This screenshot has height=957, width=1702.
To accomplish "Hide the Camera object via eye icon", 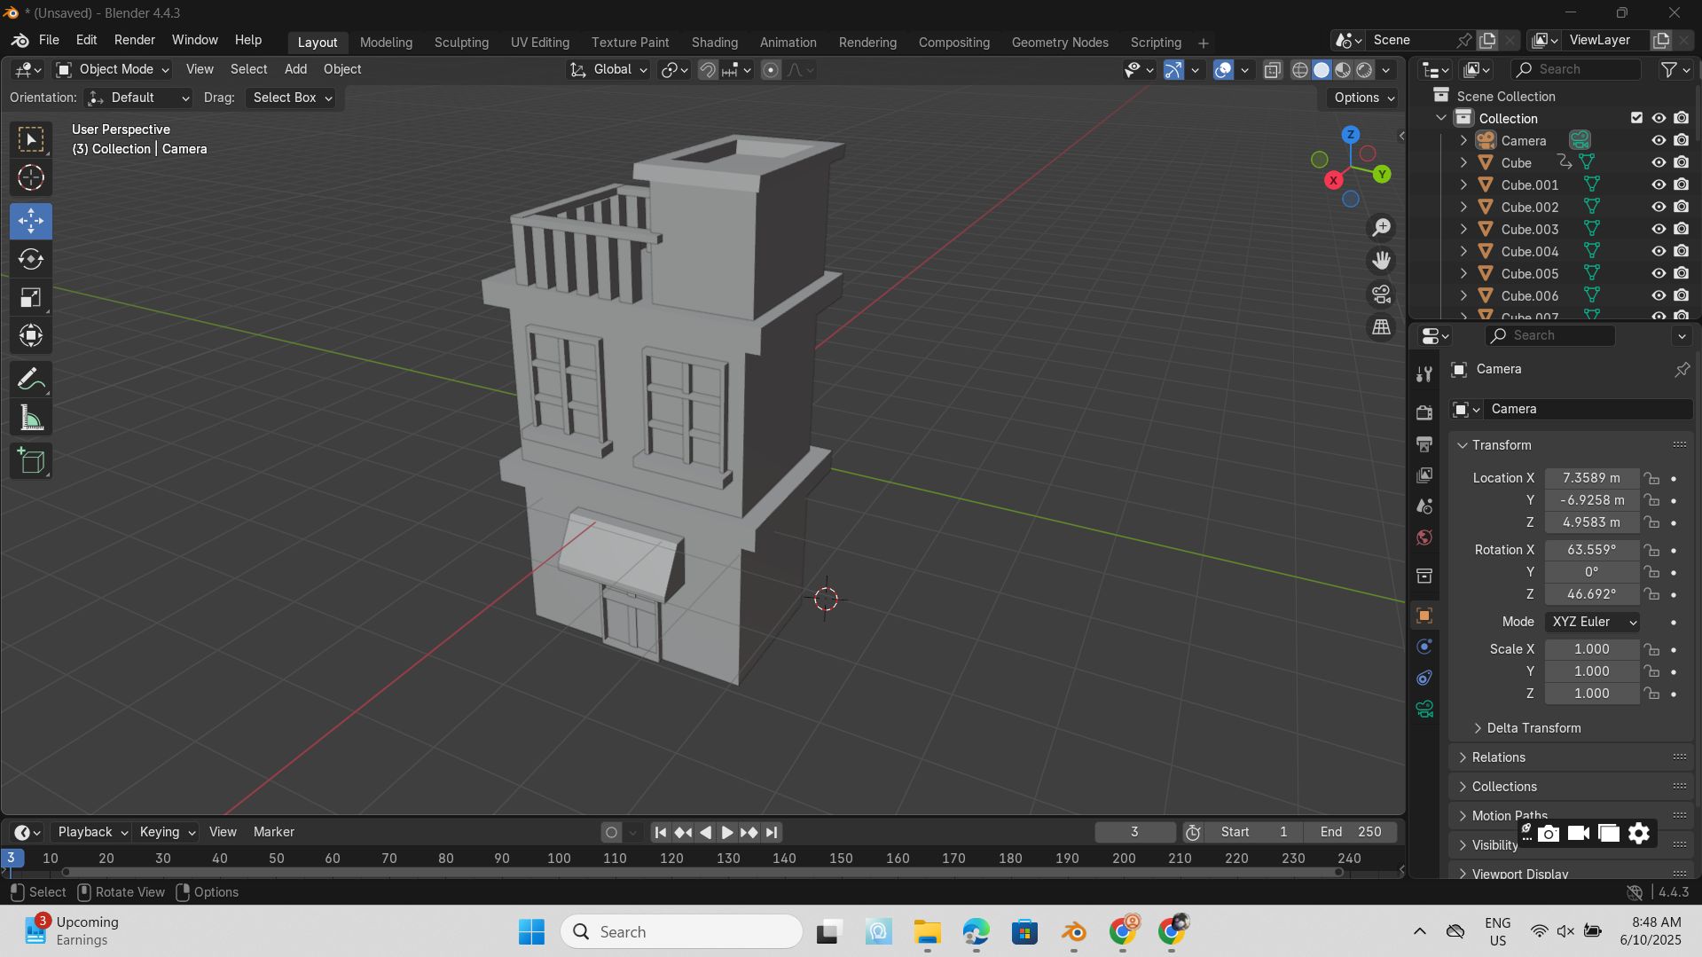I will 1659,140.
